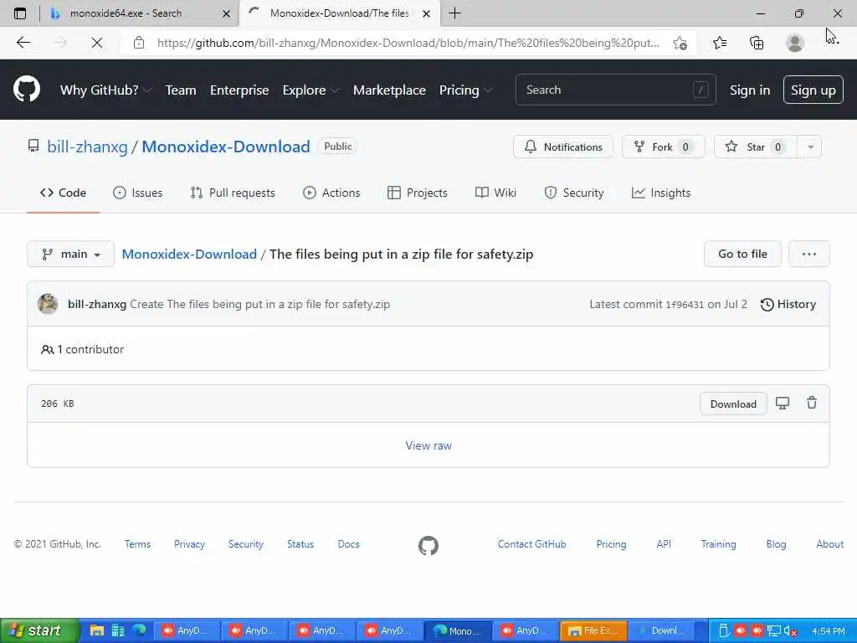Viewport: 857px width, 643px height.
Task: Expand the main branch selector
Action: pos(70,254)
